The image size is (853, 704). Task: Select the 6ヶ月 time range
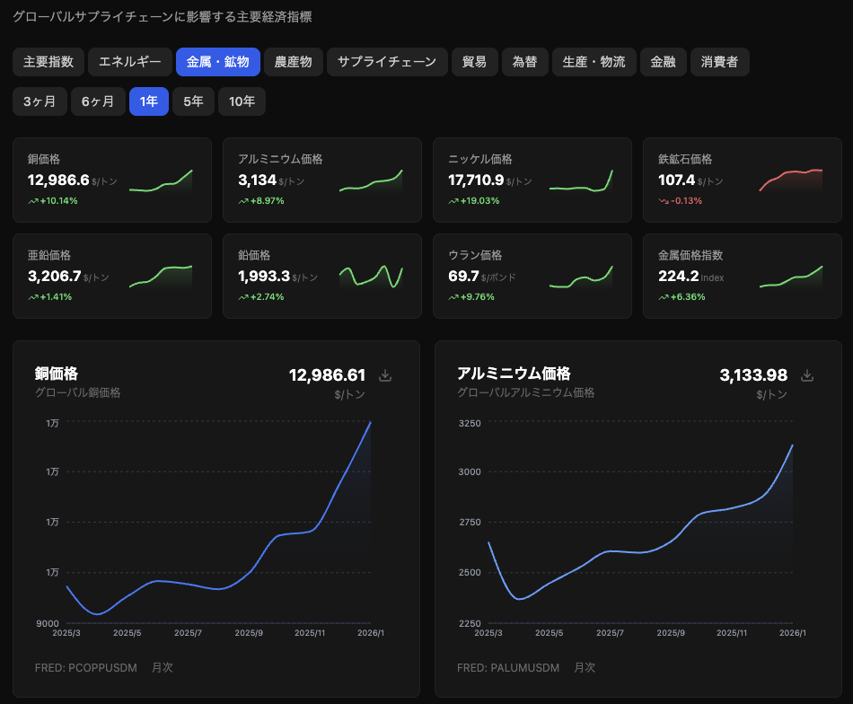(x=98, y=101)
